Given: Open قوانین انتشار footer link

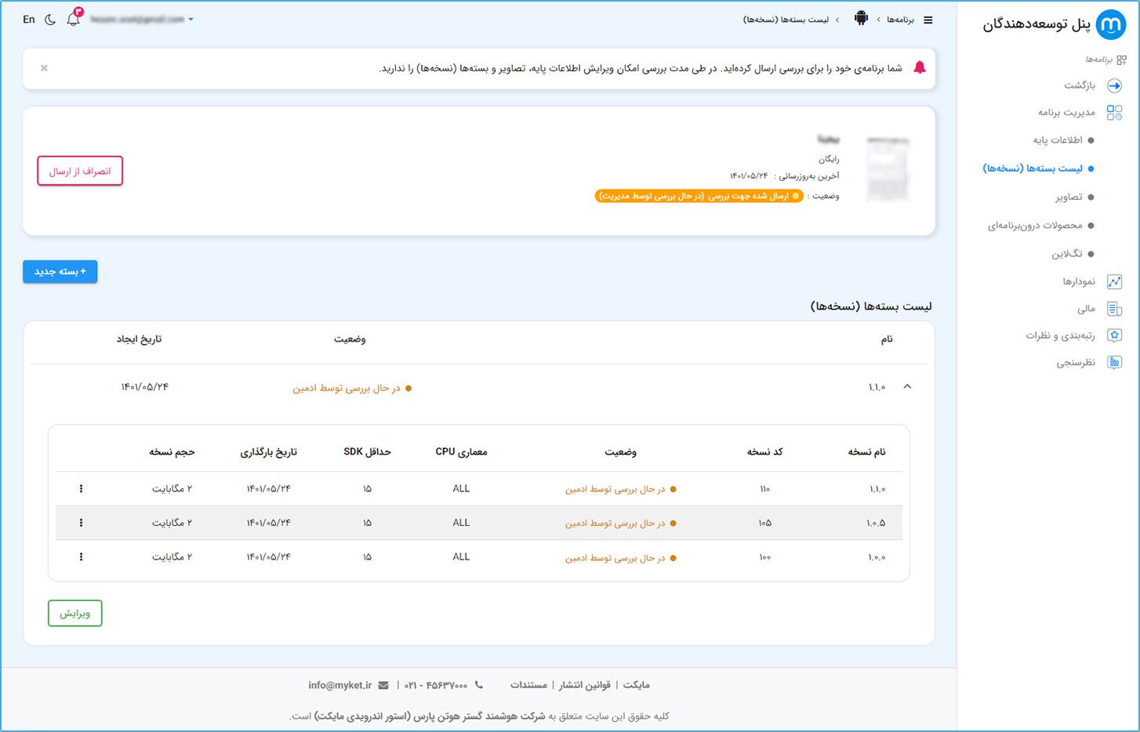Looking at the screenshot, I should 585,685.
